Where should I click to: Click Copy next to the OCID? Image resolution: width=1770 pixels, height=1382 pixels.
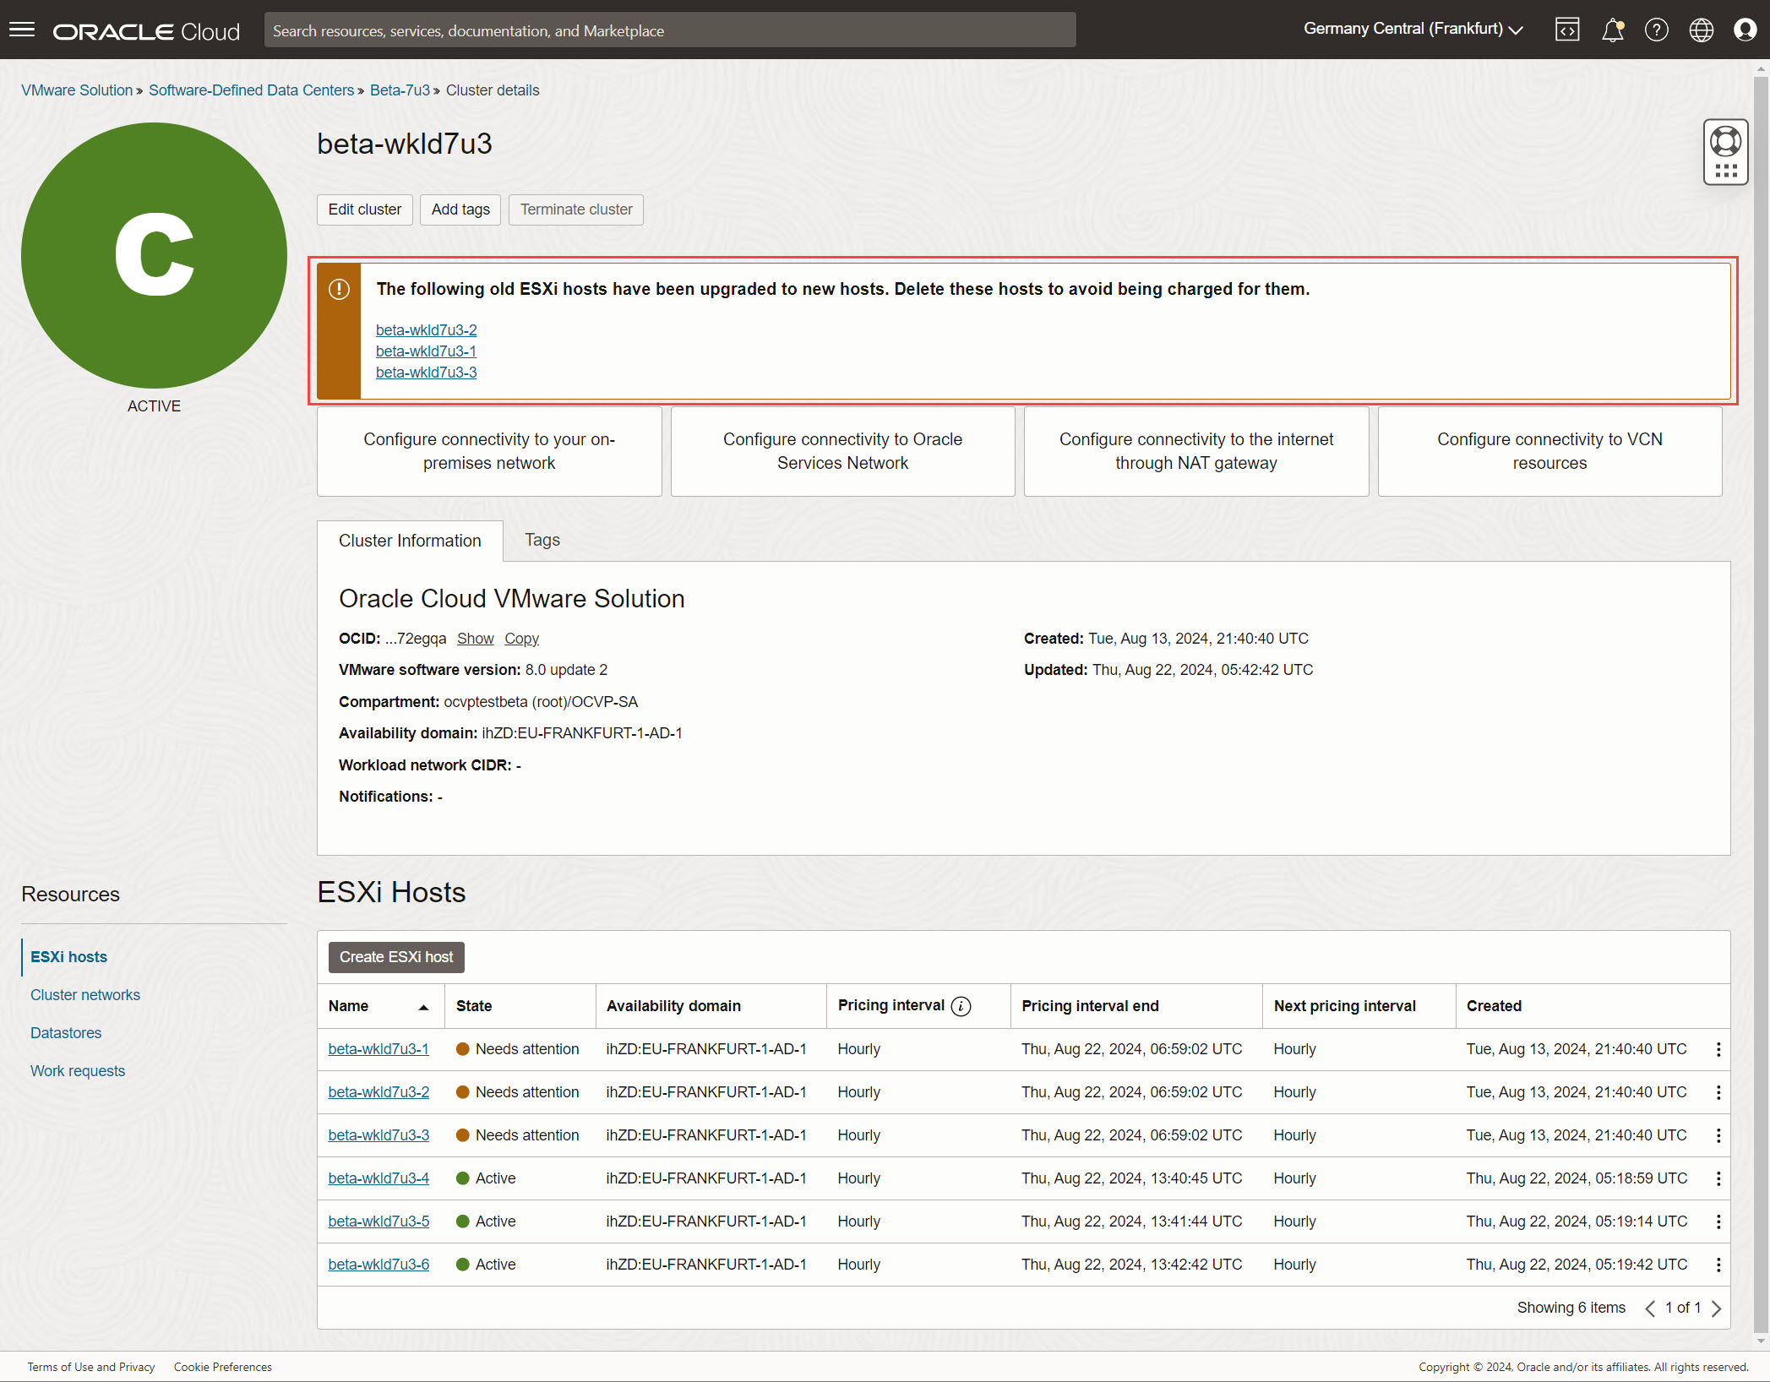click(521, 639)
